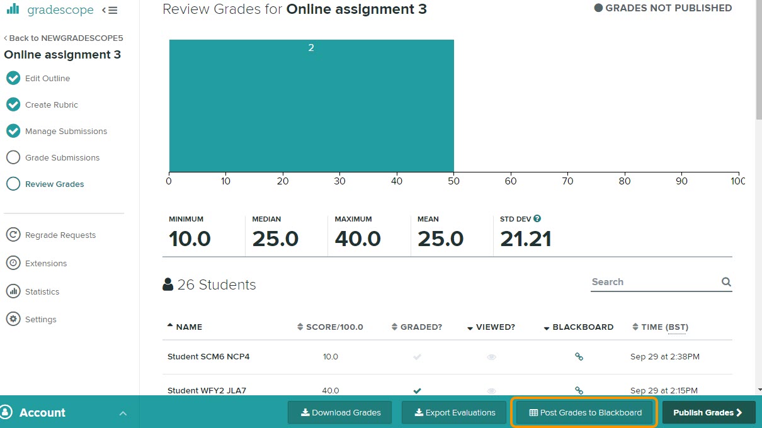The height and width of the screenshot is (428, 762).
Task: Open the STD DEV help question-mark icon
Action: click(536, 218)
